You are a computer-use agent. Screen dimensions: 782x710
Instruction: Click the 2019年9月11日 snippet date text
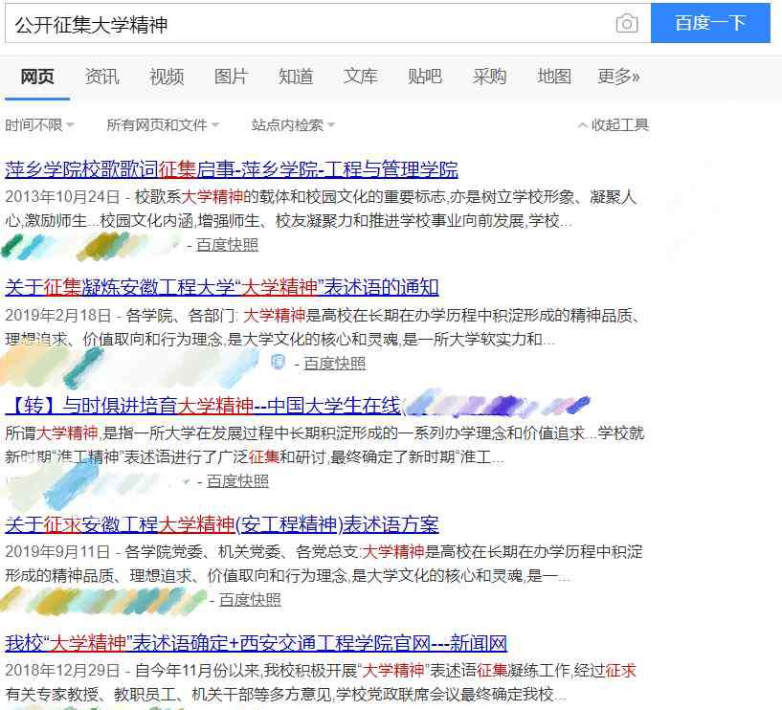(x=57, y=552)
